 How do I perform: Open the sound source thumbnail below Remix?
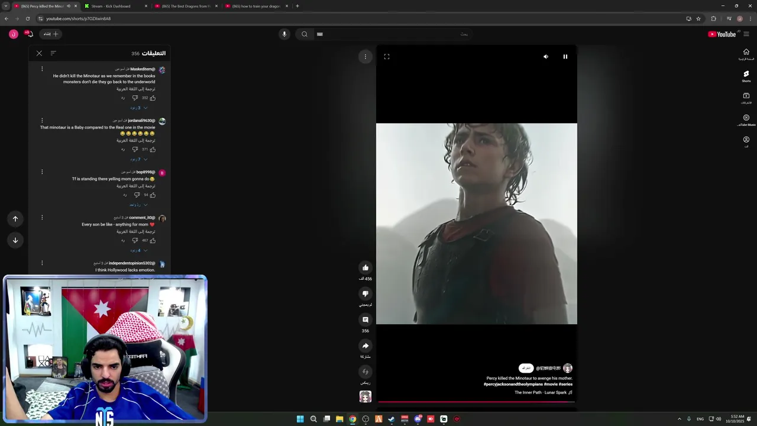click(365, 397)
